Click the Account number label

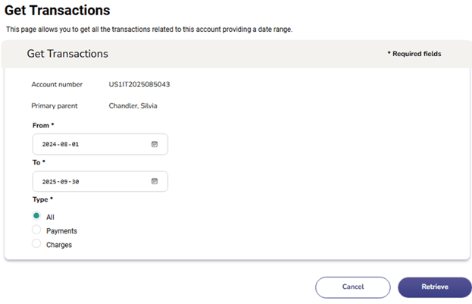[57, 84]
